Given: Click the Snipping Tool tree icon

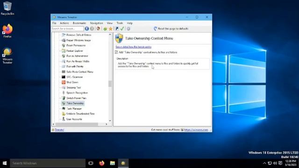Looking at the screenshot, I should (64, 87).
